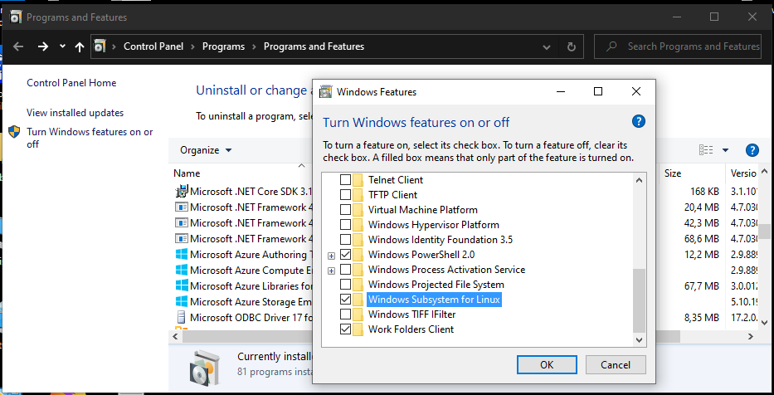This screenshot has width=774, height=395.
Task: Uncheck Work Folders Client checkbox
Action: [346, 329]
